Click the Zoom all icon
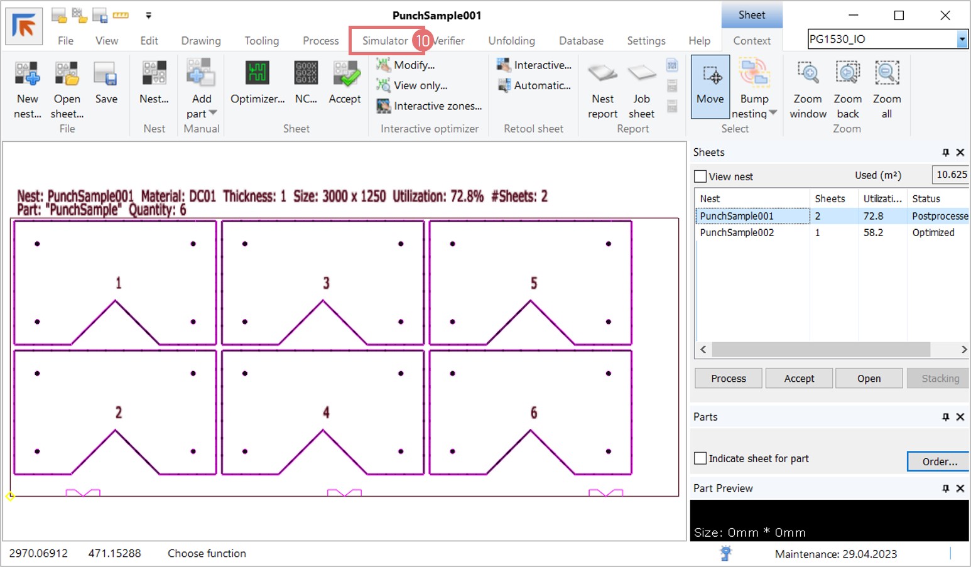The height and width of the screenshot is (567, 971). (x=887, y=75)
